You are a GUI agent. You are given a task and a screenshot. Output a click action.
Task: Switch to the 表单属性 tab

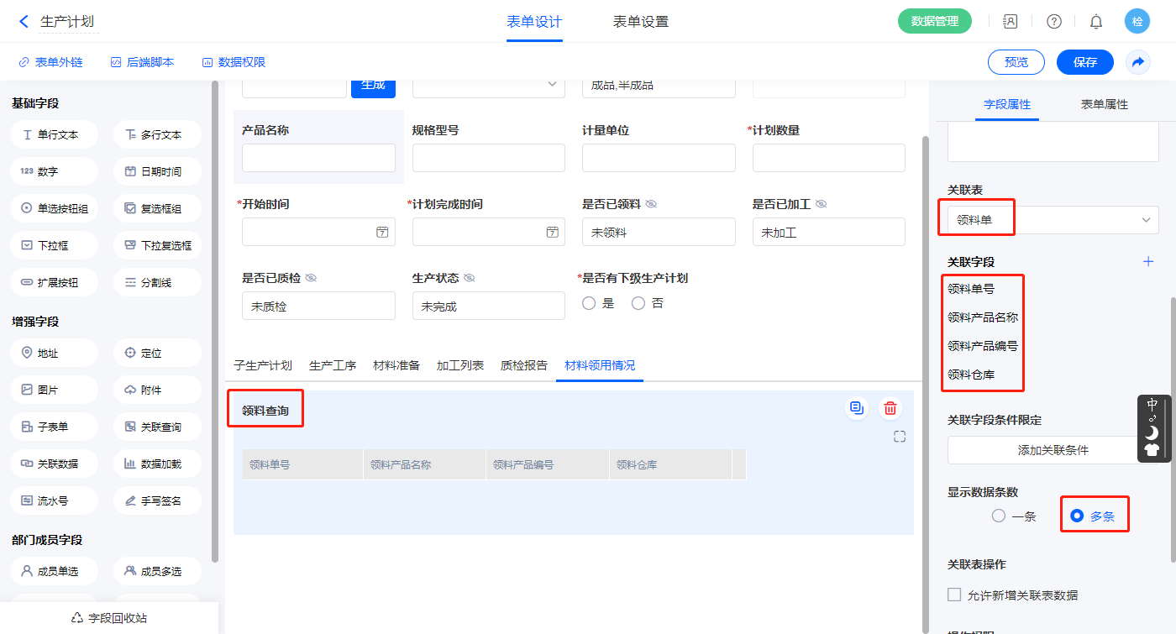pos(1104,105)
